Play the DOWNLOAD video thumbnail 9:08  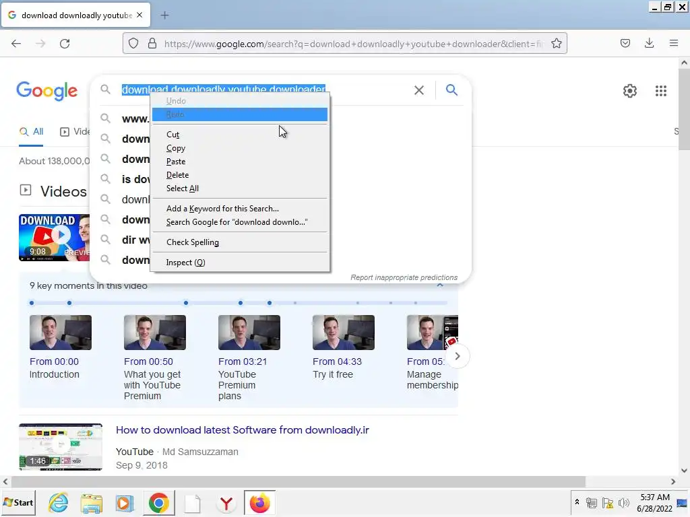[54, 238]
